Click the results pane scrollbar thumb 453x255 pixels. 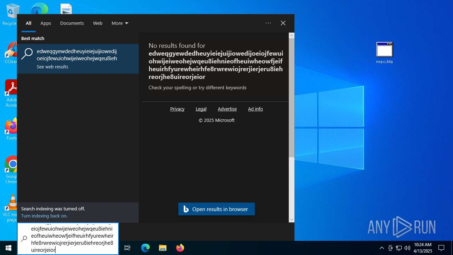292,98
